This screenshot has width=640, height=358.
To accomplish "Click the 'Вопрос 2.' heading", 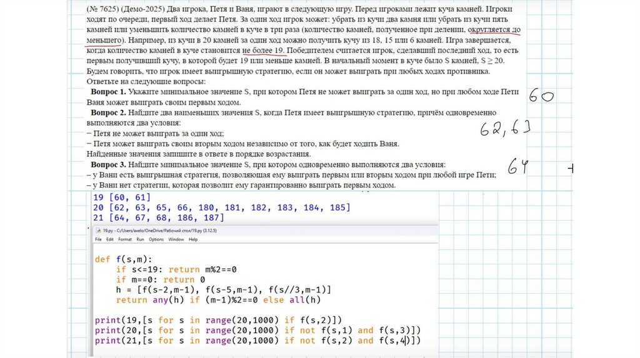I will click(x=108, y=113).
